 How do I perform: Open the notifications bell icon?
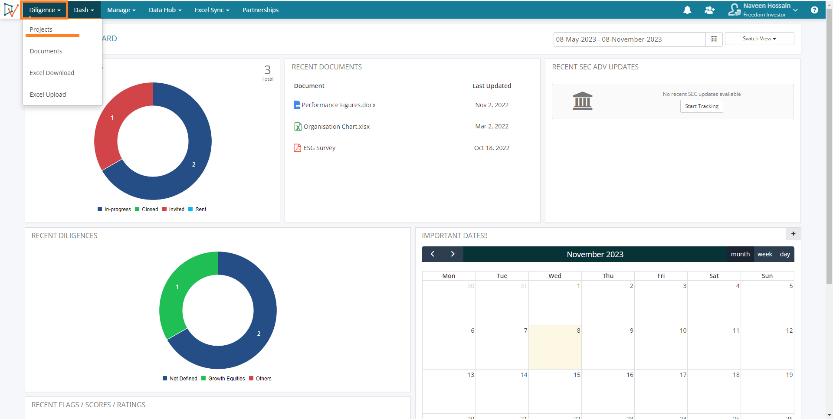coord(687,10)
